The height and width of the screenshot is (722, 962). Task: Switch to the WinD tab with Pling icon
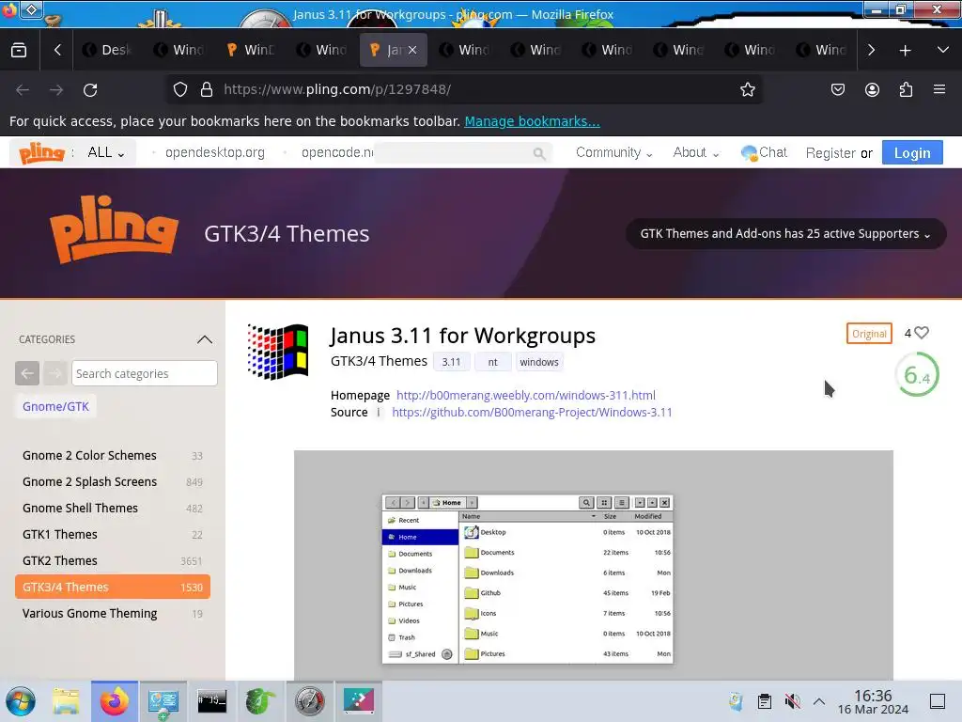251,50
